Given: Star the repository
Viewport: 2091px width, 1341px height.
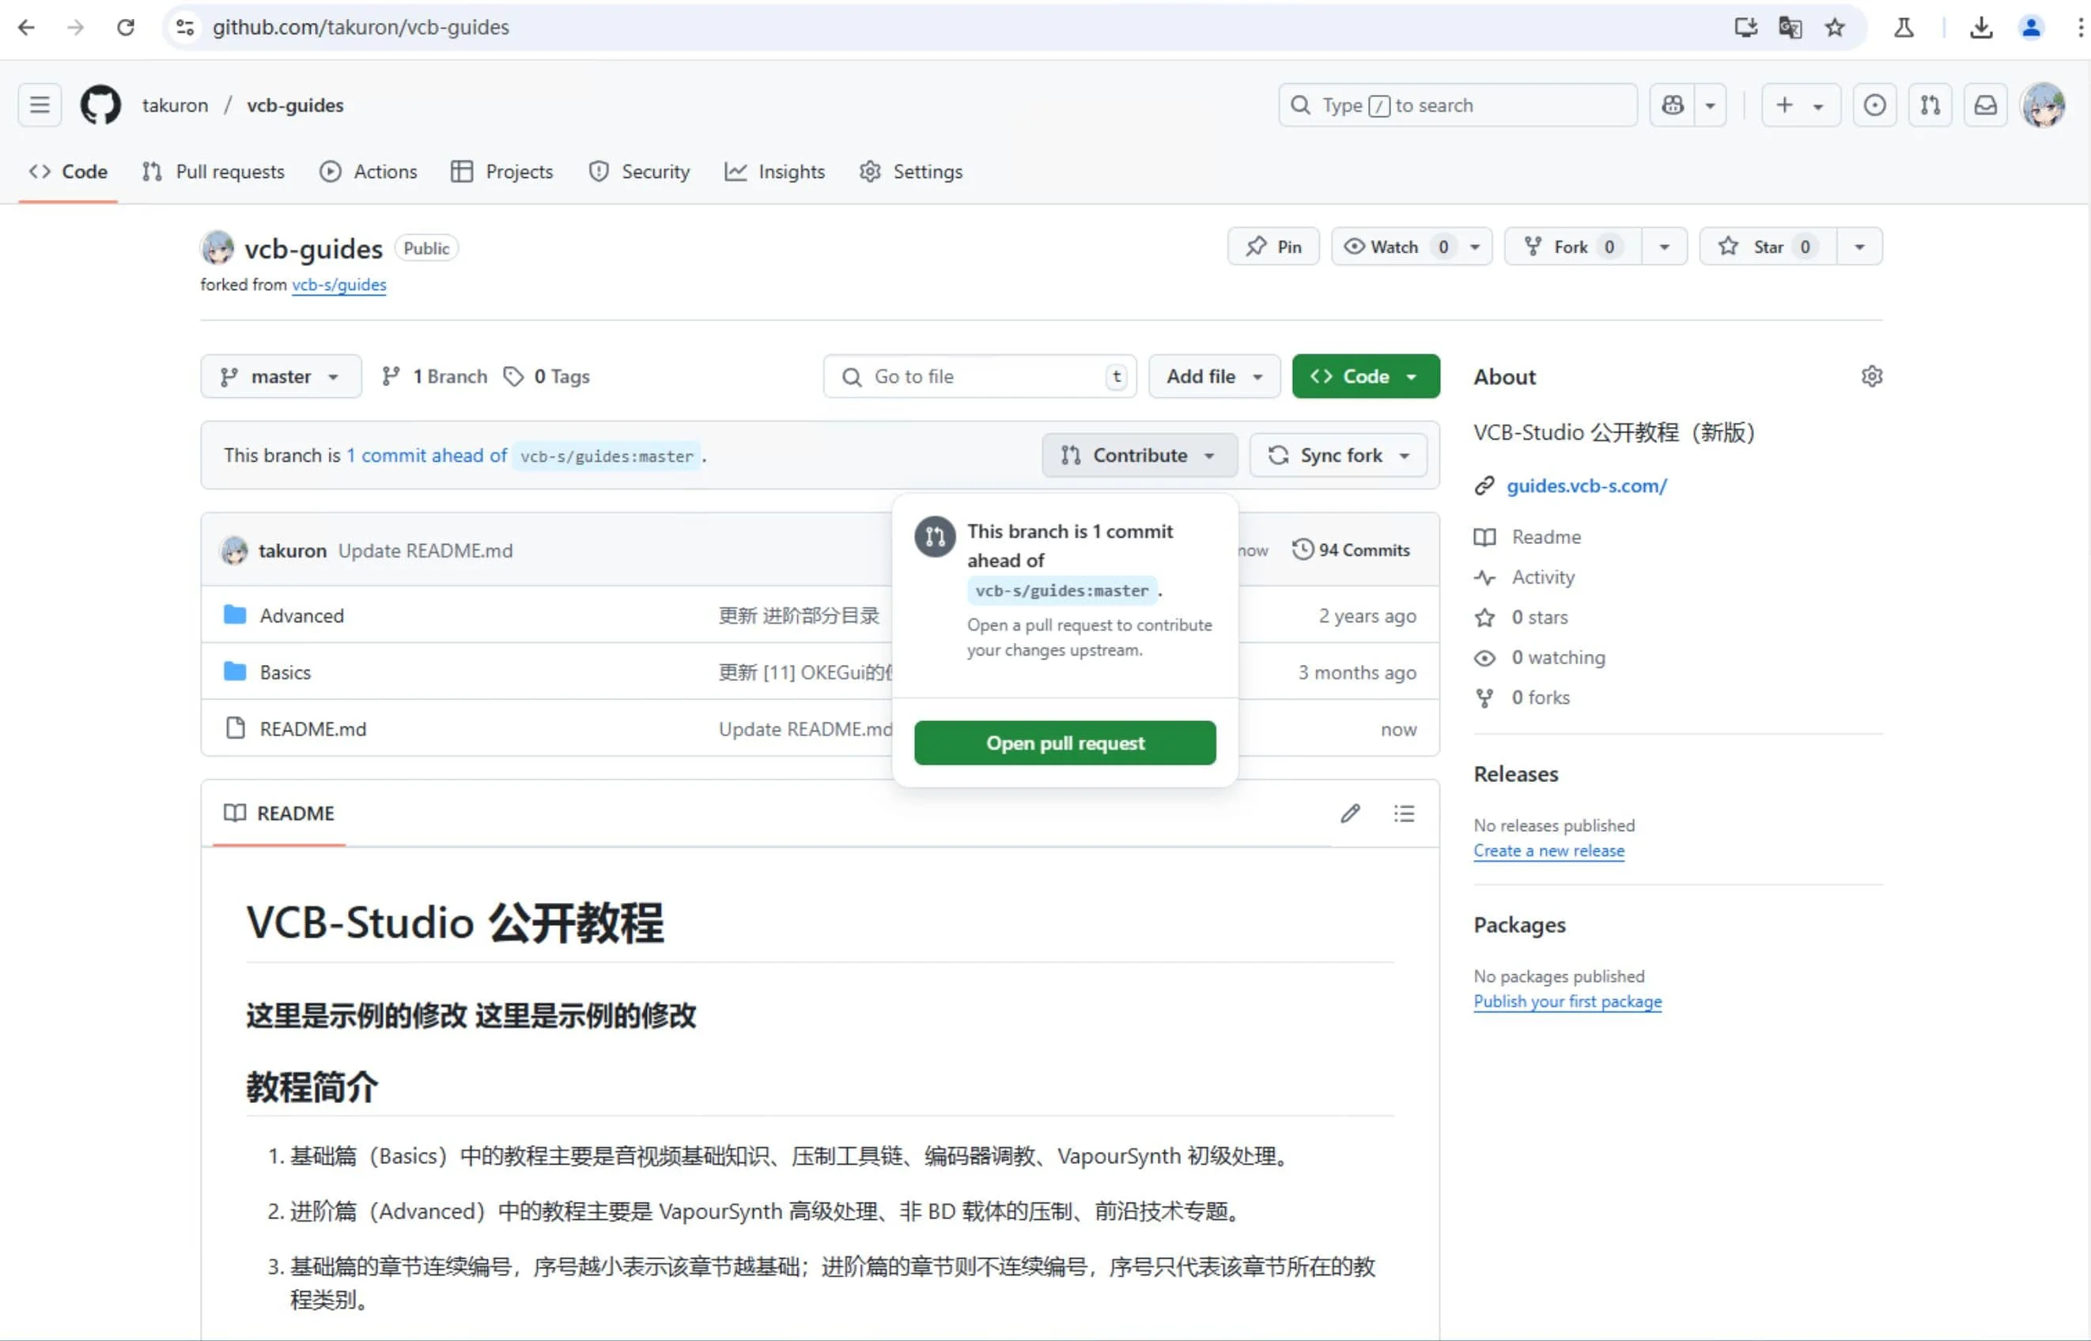Looking at the screenshot, I should click(1768, 247).
